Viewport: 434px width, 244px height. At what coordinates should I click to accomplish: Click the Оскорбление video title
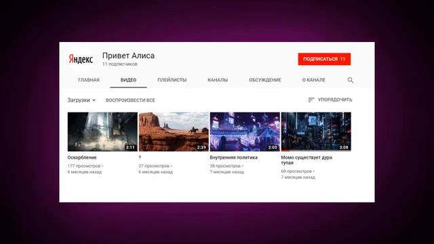point(82,157)
